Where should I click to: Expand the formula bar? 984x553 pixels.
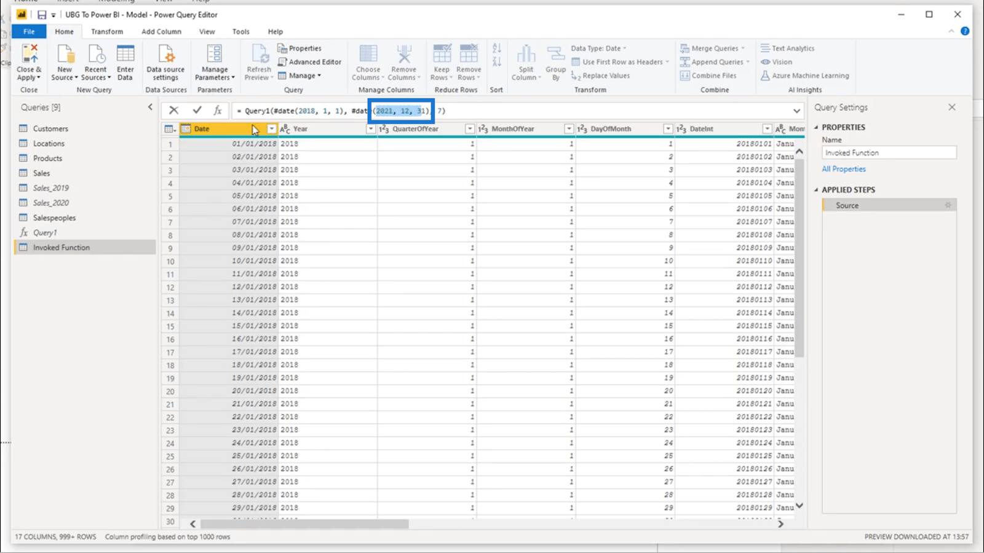click(796, 111)
